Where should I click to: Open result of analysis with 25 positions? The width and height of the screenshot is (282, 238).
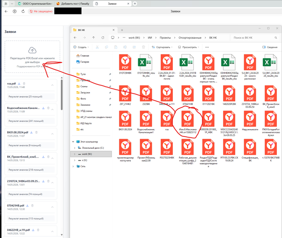[31, 96]
